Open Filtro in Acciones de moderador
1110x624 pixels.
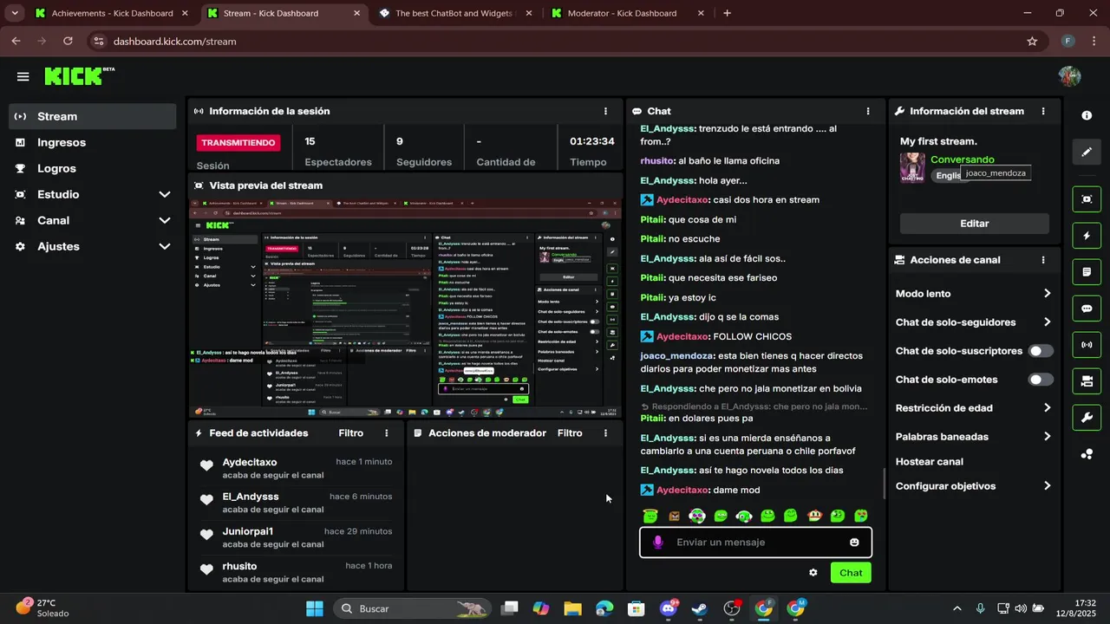570,433
